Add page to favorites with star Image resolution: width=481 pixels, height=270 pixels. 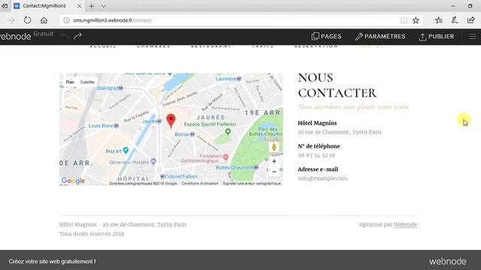(416, 20)
